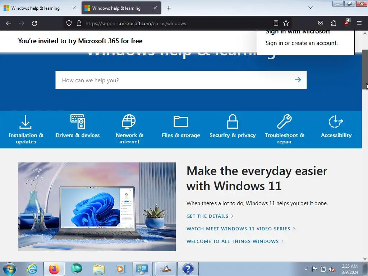This screenshot has height=276, width=368.
Task: Click the network tray icon
Action: (x=323, y=269)
